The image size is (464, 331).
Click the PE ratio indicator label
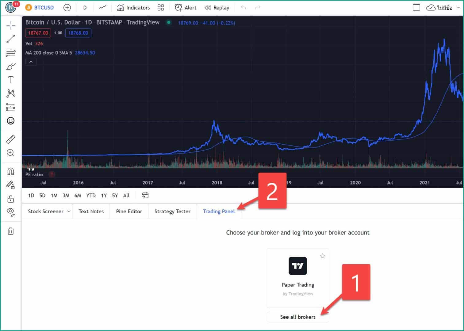click(x=34, y=174)
